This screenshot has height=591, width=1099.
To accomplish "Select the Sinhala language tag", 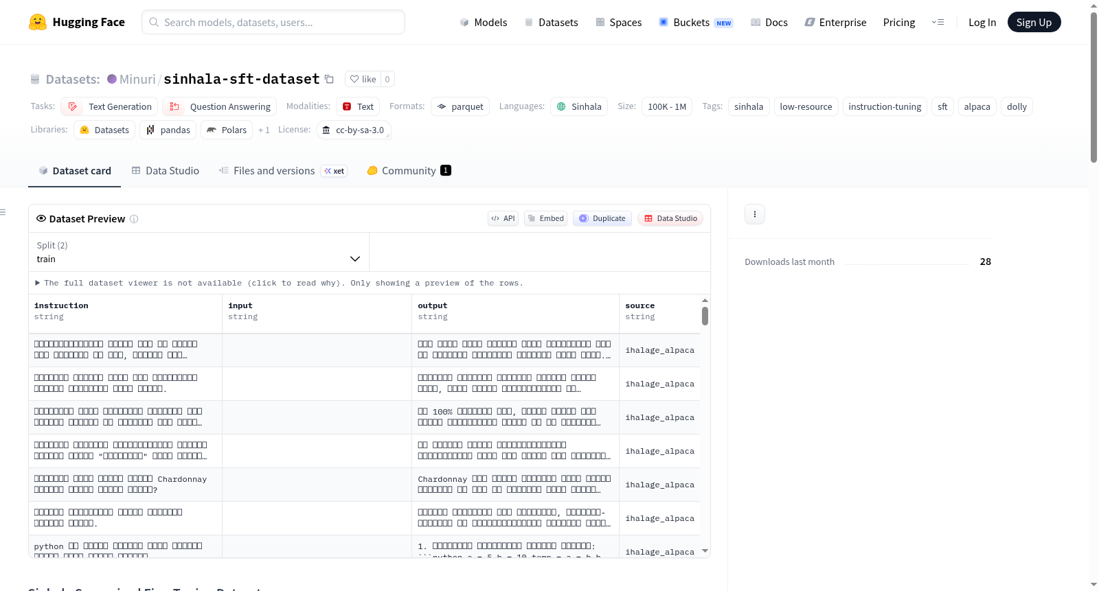I will 579,106.
